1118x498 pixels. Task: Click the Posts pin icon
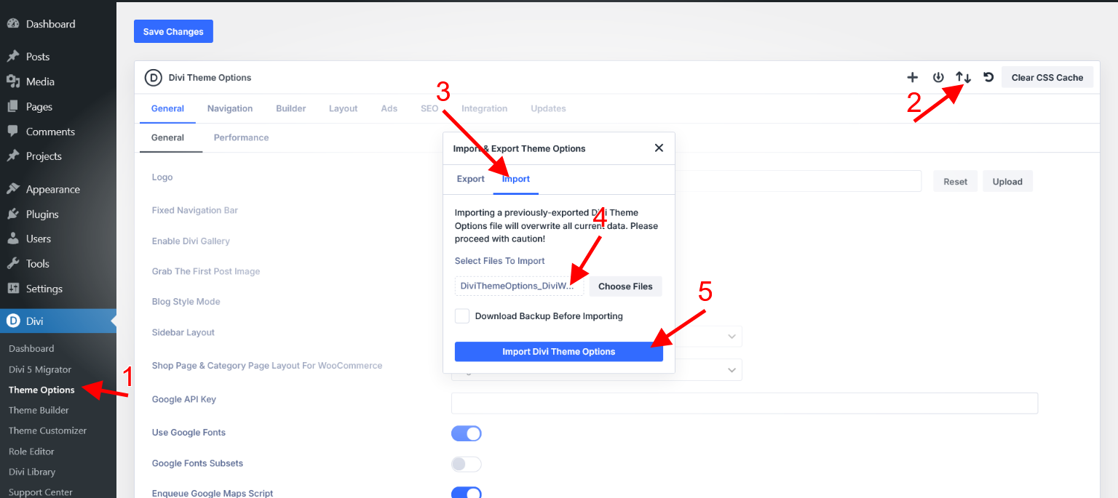(12, 57)
